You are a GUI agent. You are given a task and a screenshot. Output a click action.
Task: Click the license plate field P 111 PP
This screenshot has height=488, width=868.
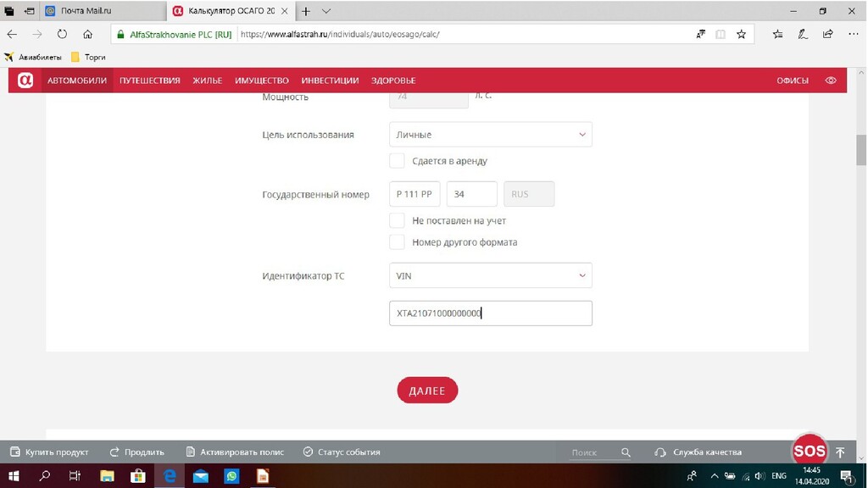click(415, 194)
